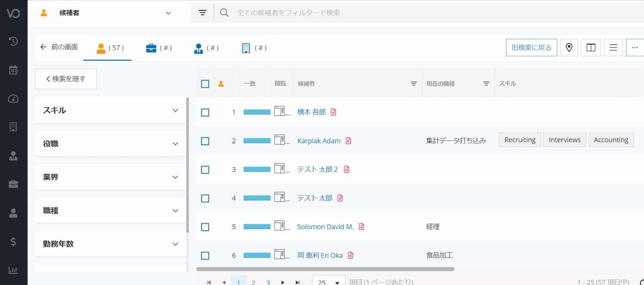Switch to split panel view icon
This screenshot has height=285, width=644.
591,48
